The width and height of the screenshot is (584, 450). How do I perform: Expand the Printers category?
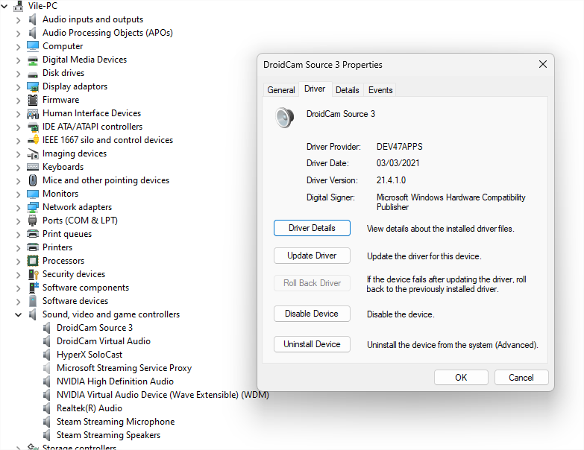18,247
